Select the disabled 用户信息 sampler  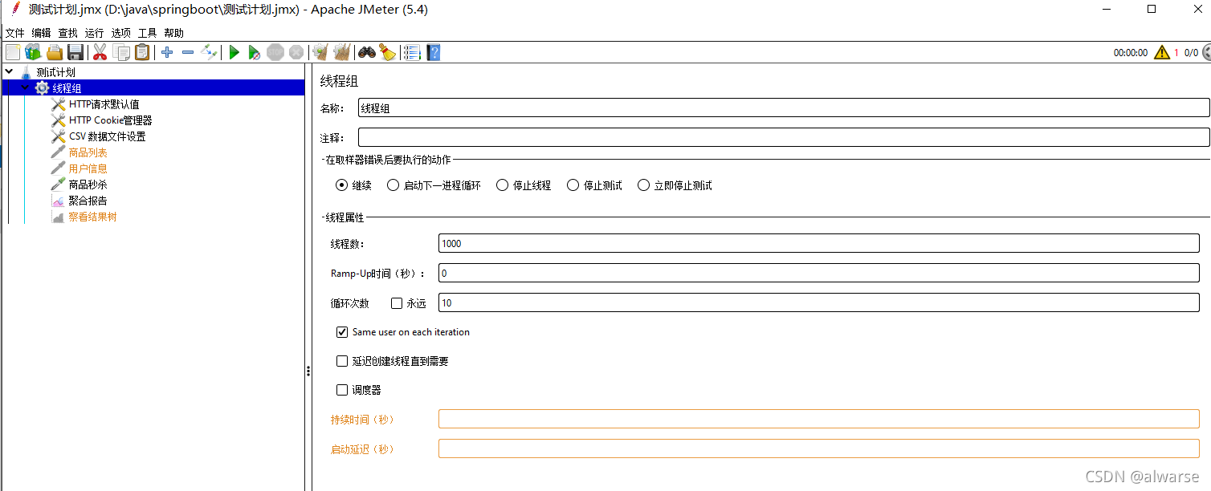(88, 168)
